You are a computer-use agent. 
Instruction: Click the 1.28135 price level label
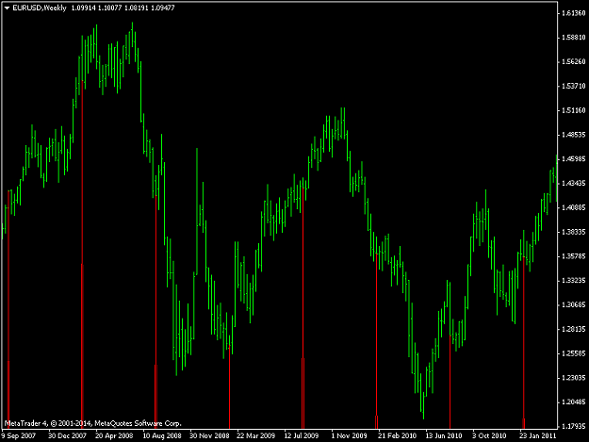574,329
